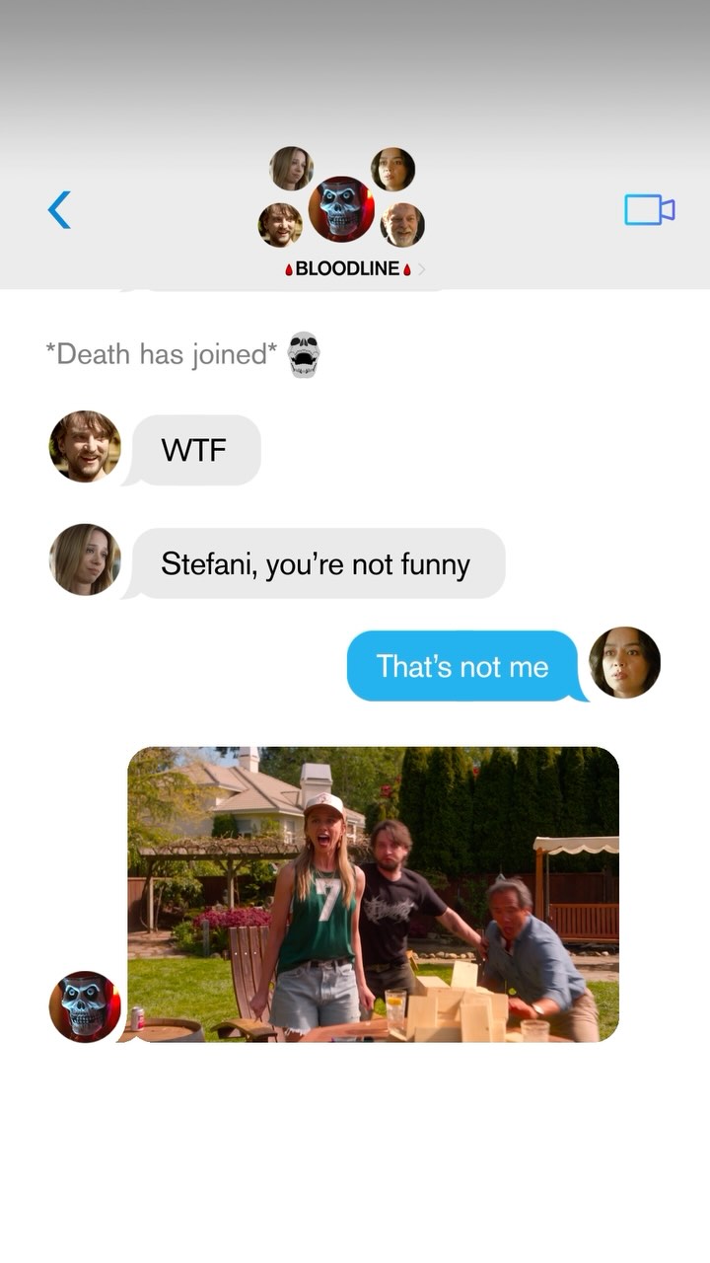Tap the skull avatar beside the photo
Image resolution: width=710 pixels, height=1263 pixels.
coord(85,1006)
